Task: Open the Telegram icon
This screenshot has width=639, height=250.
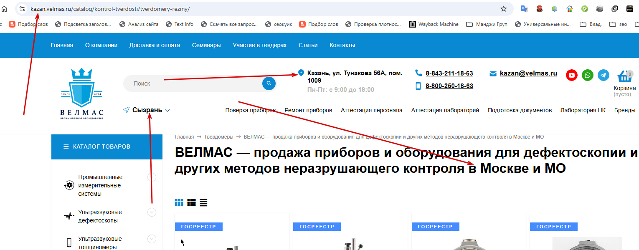Action: (x=603, y=75)
